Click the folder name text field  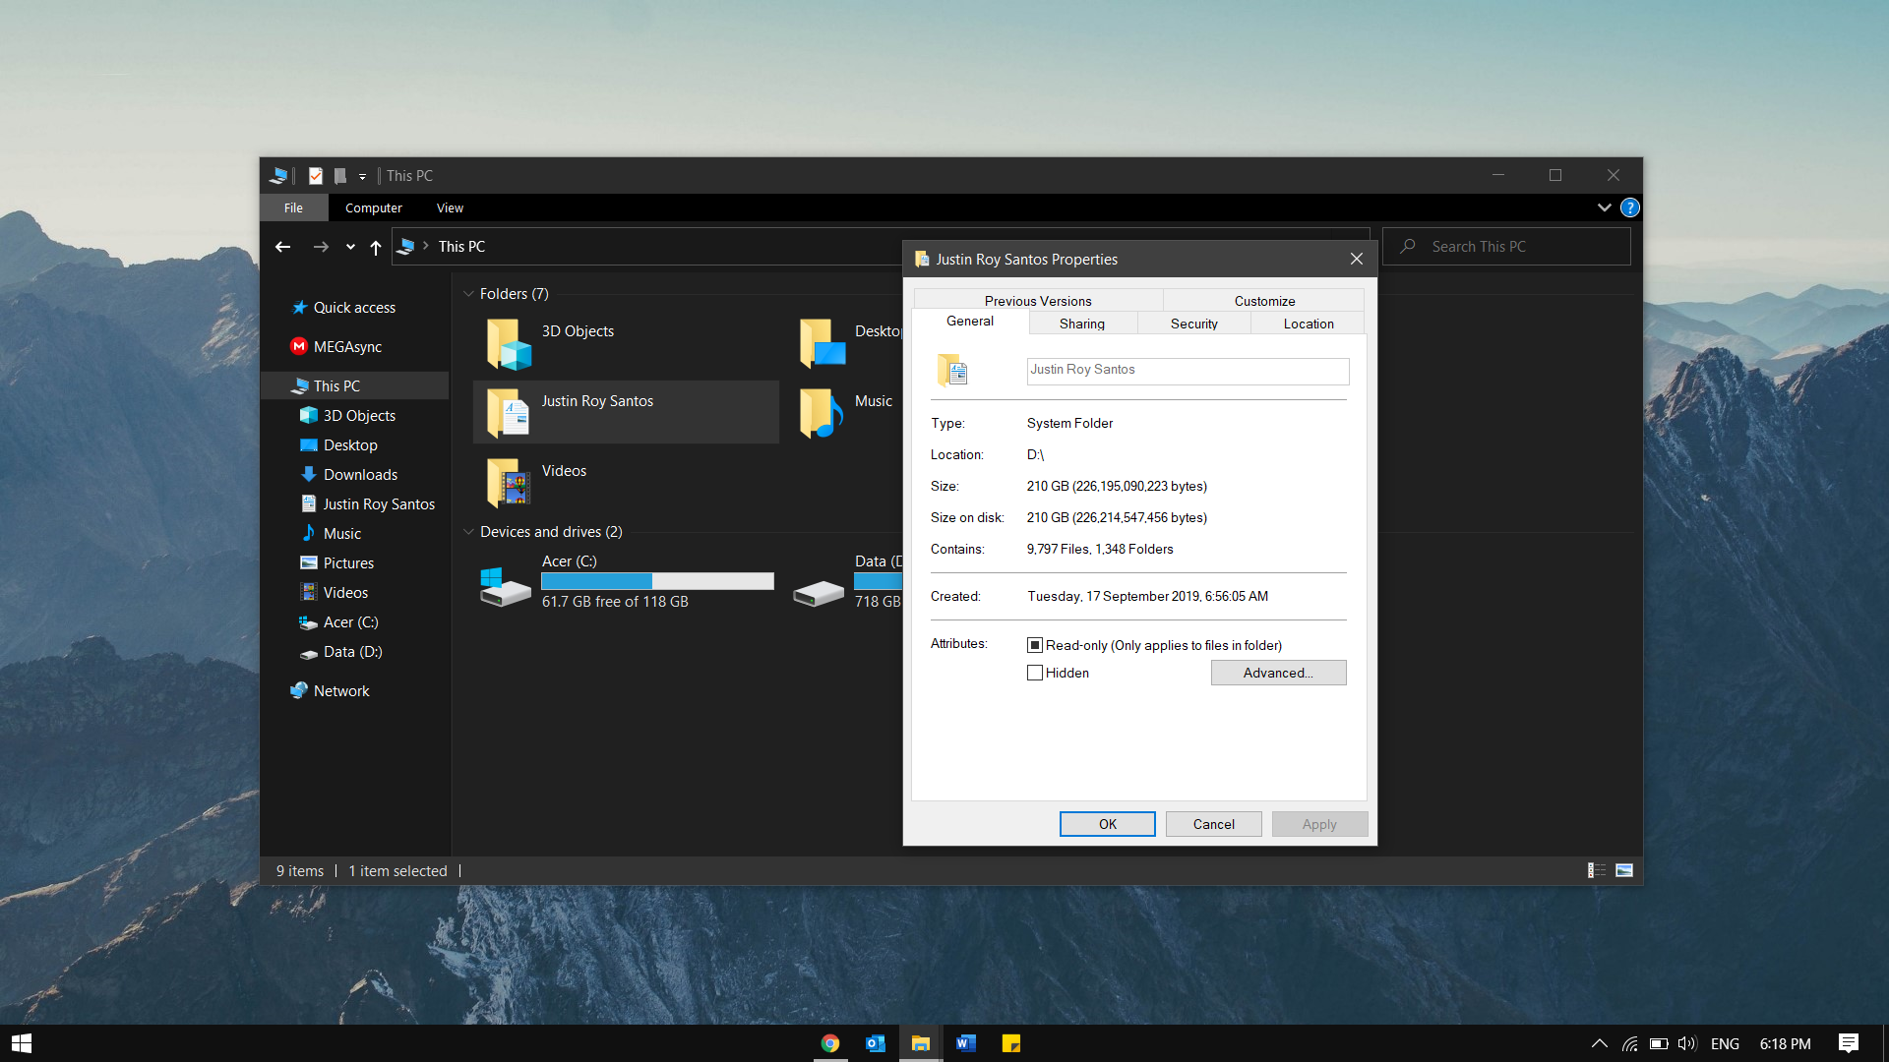coord(1188,370)
